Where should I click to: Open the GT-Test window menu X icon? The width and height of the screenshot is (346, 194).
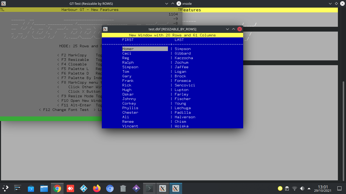click(4, 4)
